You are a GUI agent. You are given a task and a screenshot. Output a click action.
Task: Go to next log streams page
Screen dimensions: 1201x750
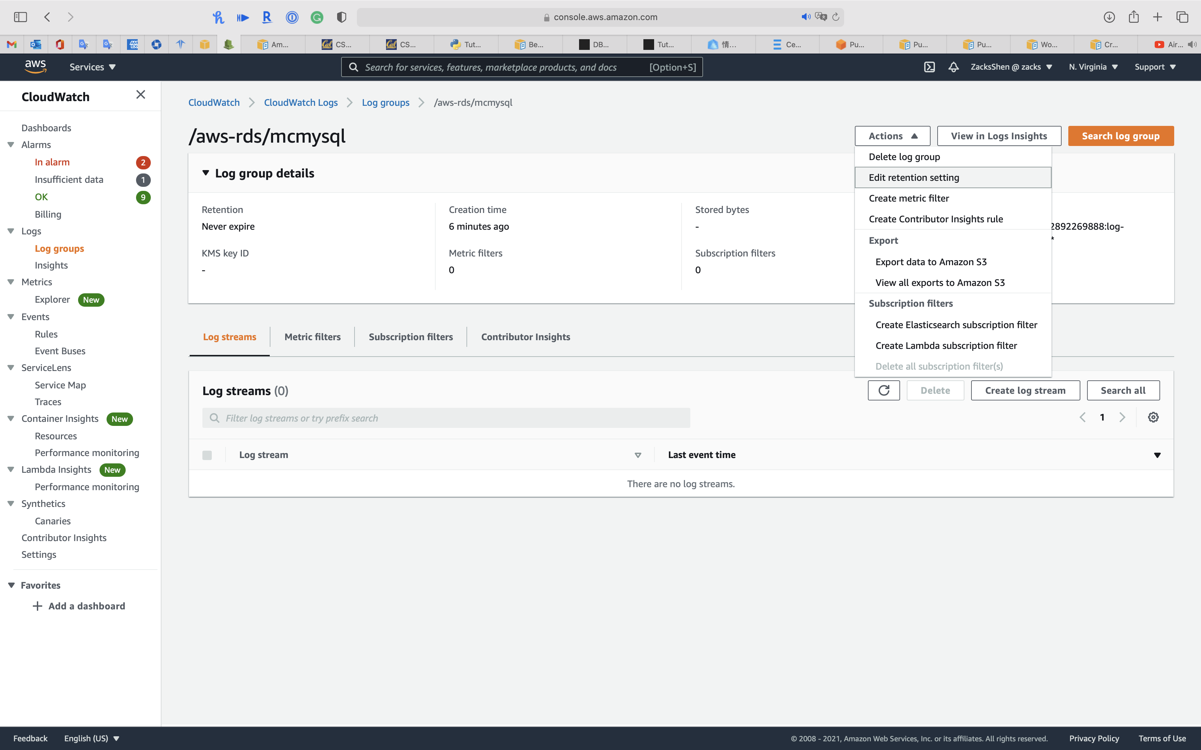click(1122, 417)
